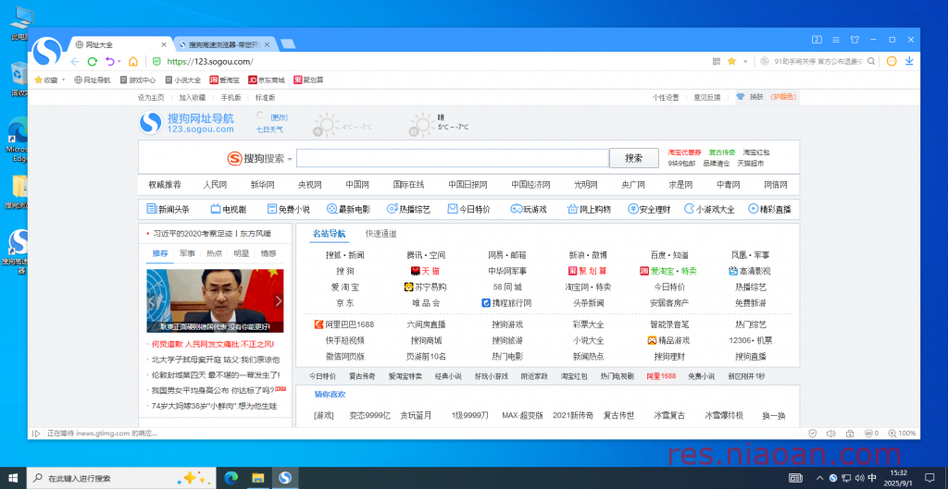Expand the 收藏 favorites dropdown
Screen dimensions: 948x489
pyautogui.click(x=50, y=79)
